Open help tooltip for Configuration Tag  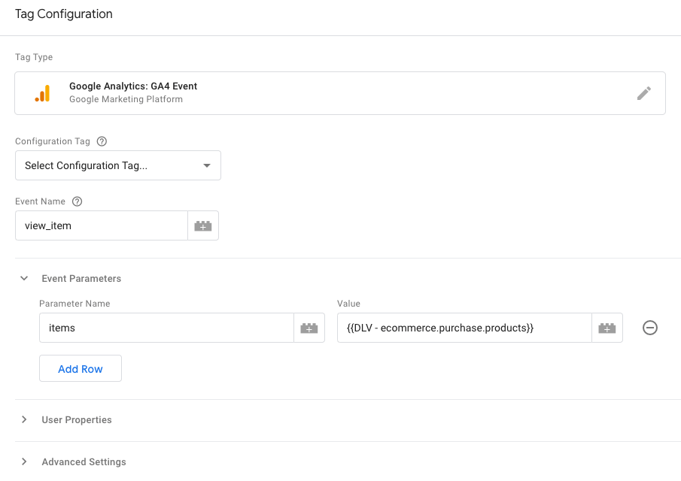pos(102,141)
